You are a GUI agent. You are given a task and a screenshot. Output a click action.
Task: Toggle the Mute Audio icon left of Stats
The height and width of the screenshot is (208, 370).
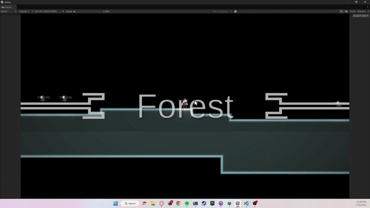tap(341, 11)
